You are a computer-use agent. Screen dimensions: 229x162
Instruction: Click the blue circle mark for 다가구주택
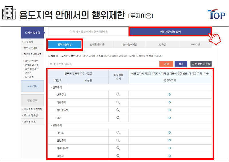169,110
